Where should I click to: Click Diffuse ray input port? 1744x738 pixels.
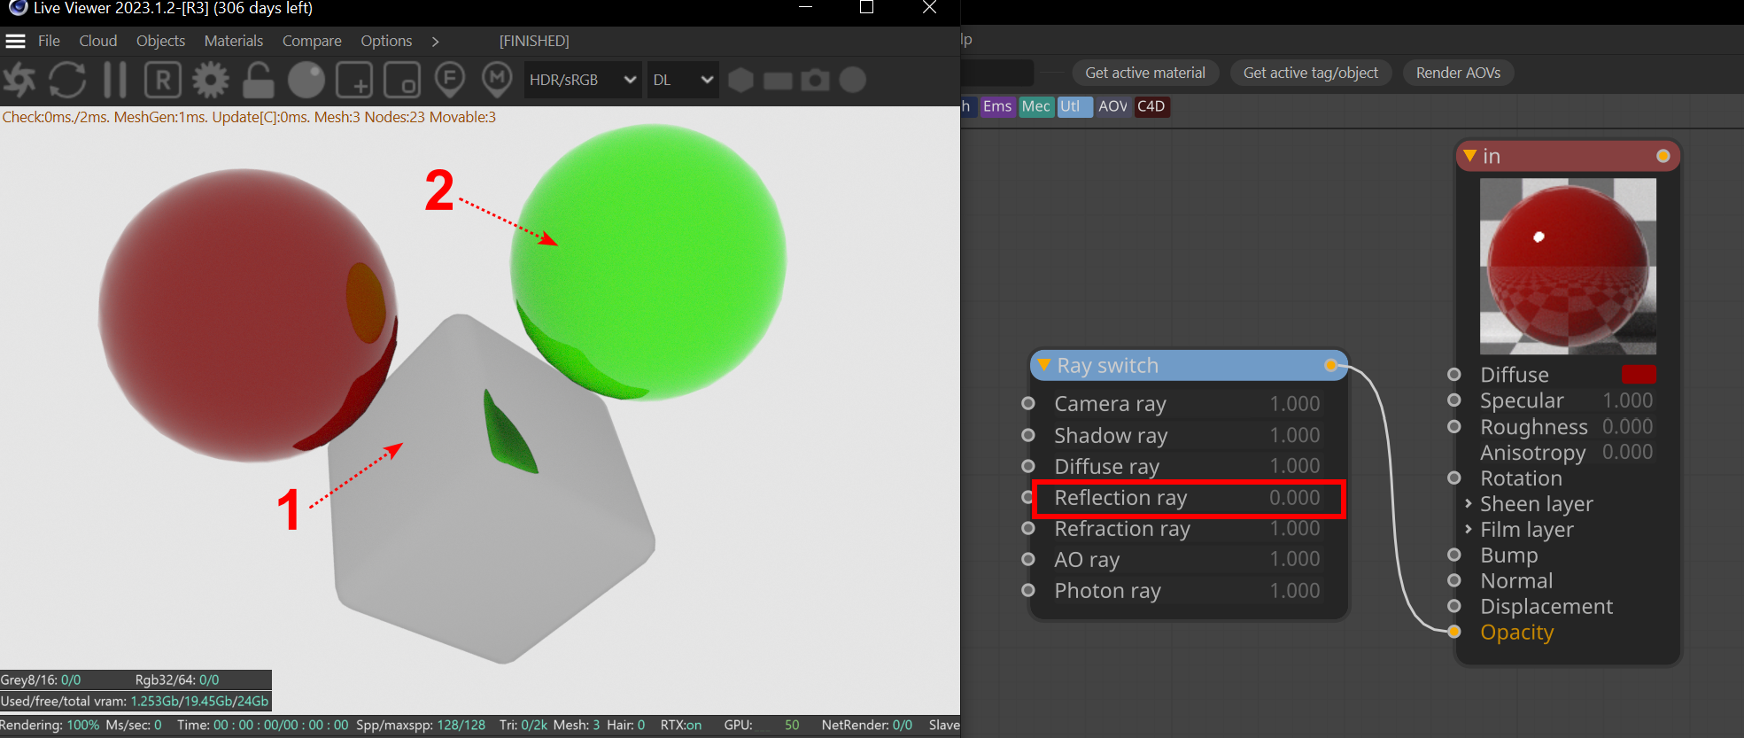[1027, 466]
